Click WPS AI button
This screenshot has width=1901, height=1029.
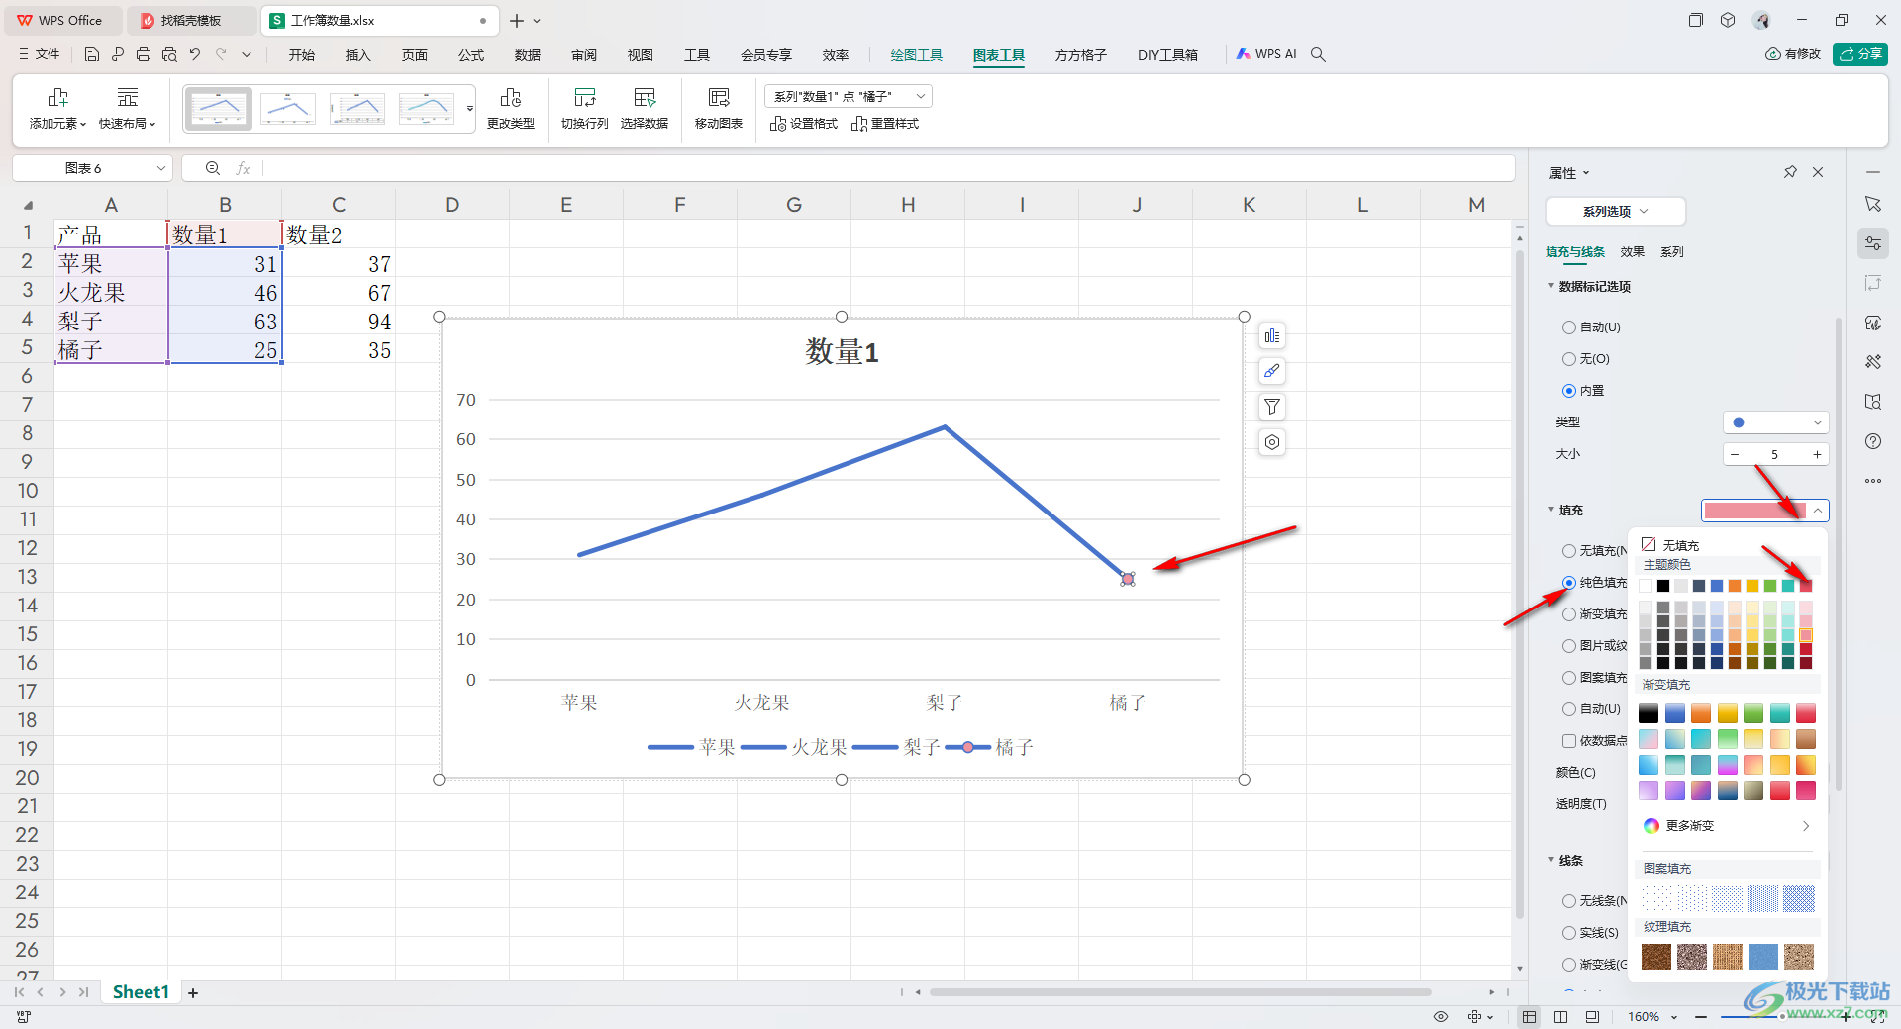[1266, 54]
